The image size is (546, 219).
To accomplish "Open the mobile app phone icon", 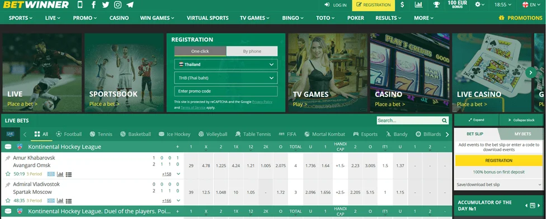I will pos(80,5).
